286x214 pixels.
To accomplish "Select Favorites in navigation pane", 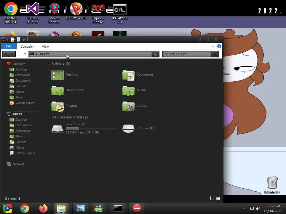I will point(19,64).
